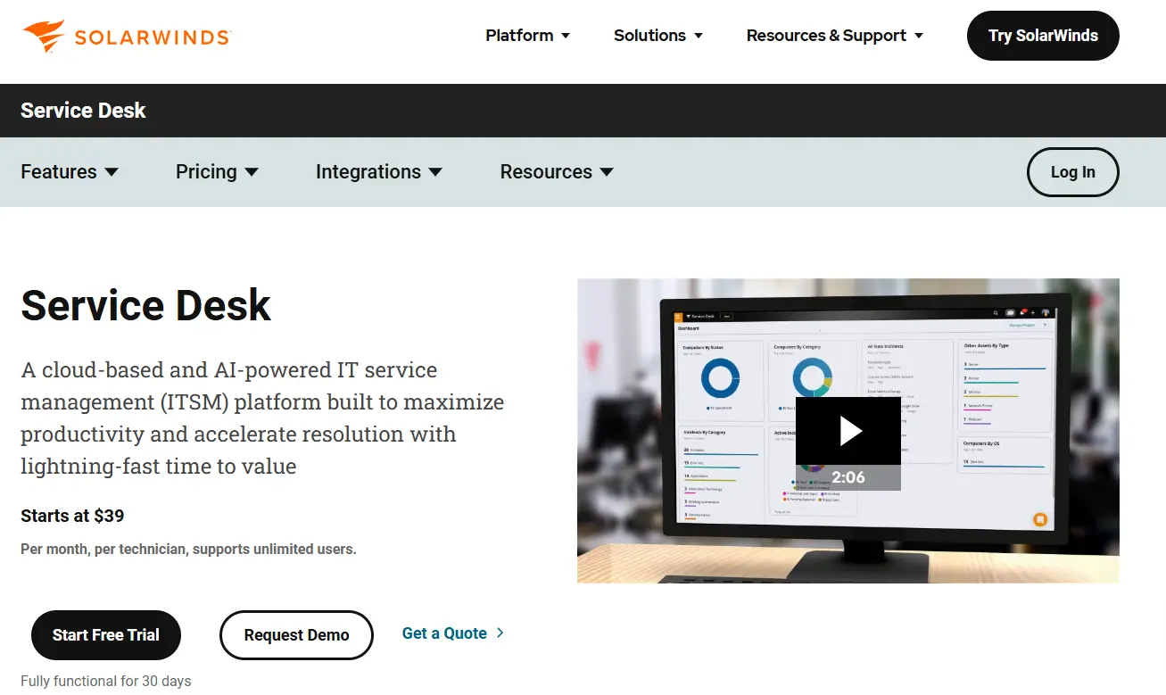This screenshot has width=1166, height=695.
Task: Open the Pricing submenu
Action: [x=206, y=172]
